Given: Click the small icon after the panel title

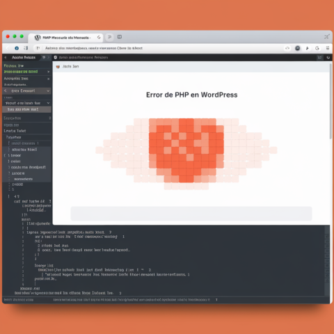Looking at the screenshot, I should pos(44,57).
